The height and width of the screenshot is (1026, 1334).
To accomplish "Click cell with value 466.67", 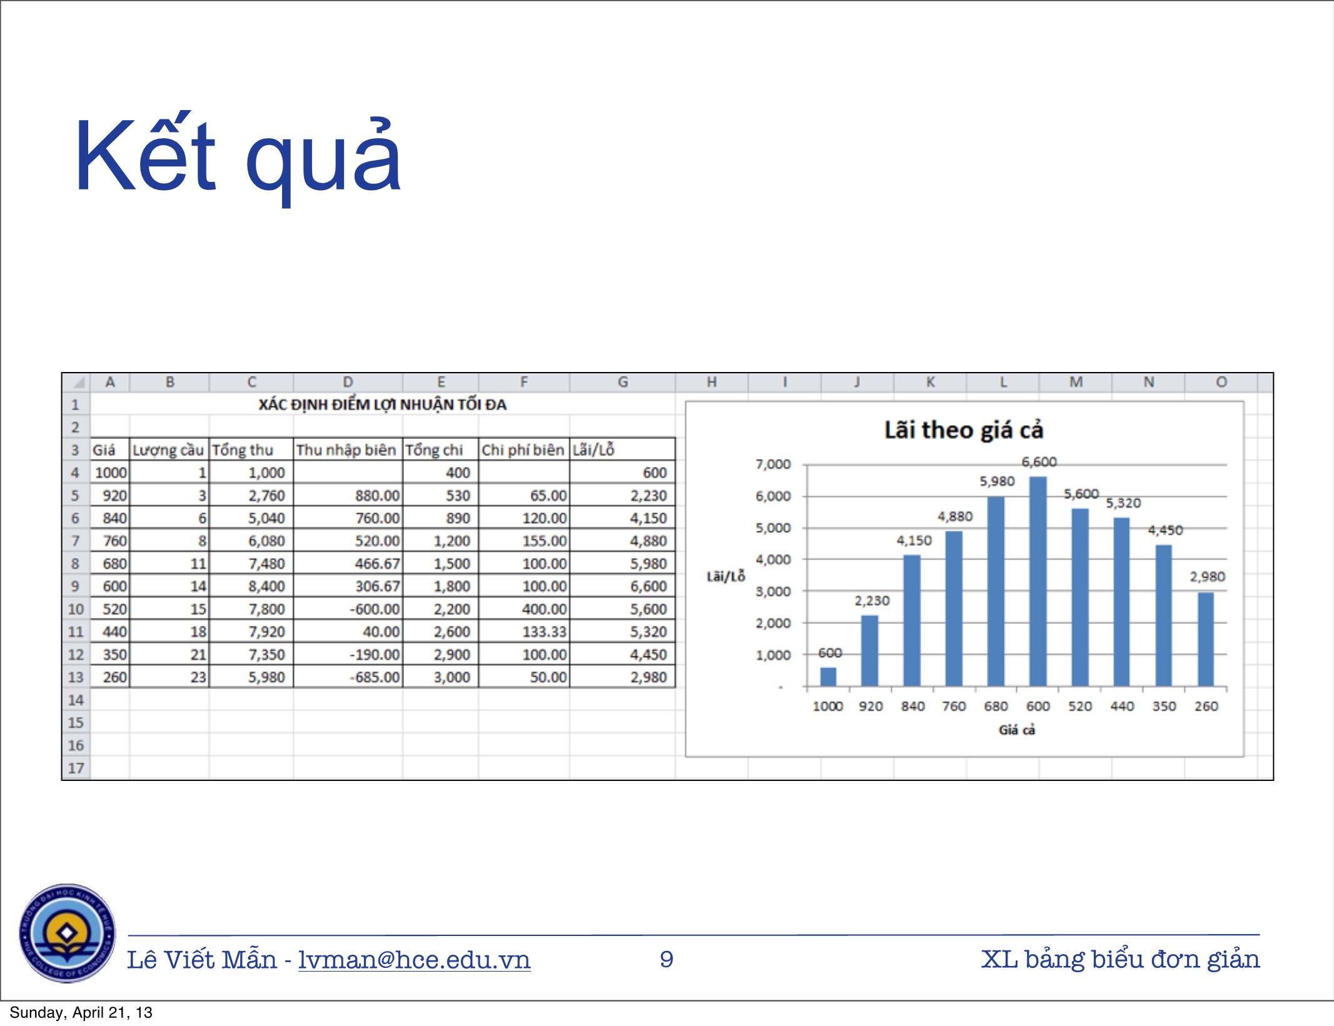I will pos(348,563).
